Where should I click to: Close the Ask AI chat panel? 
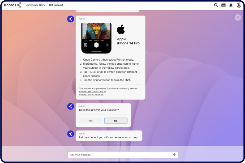(x=238, y=17)
